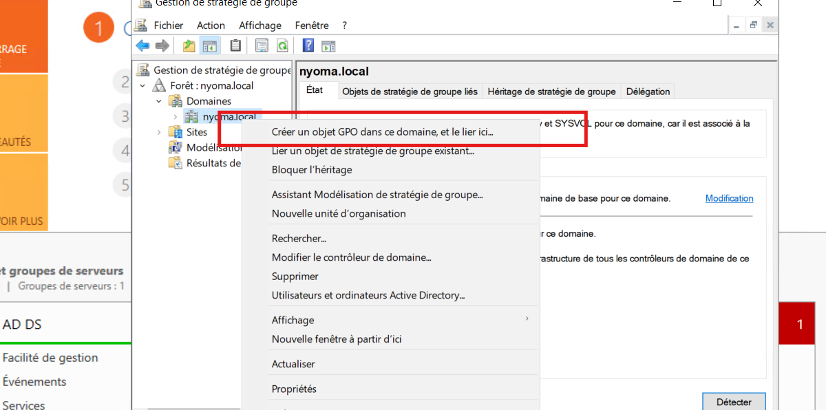The height and width of the screenshot is (410, 826).
Task: Open the Fenêtre menu
Action: click(312, 25)
